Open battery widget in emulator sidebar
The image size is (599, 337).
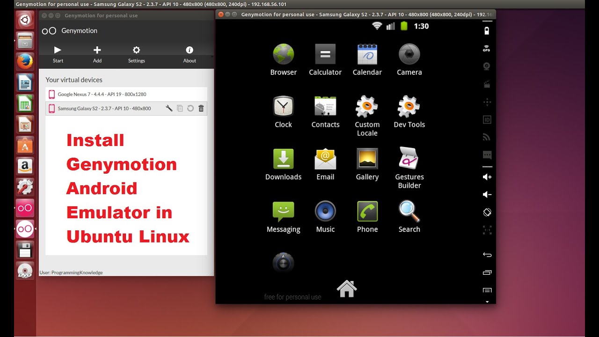(x=487, y=31)
